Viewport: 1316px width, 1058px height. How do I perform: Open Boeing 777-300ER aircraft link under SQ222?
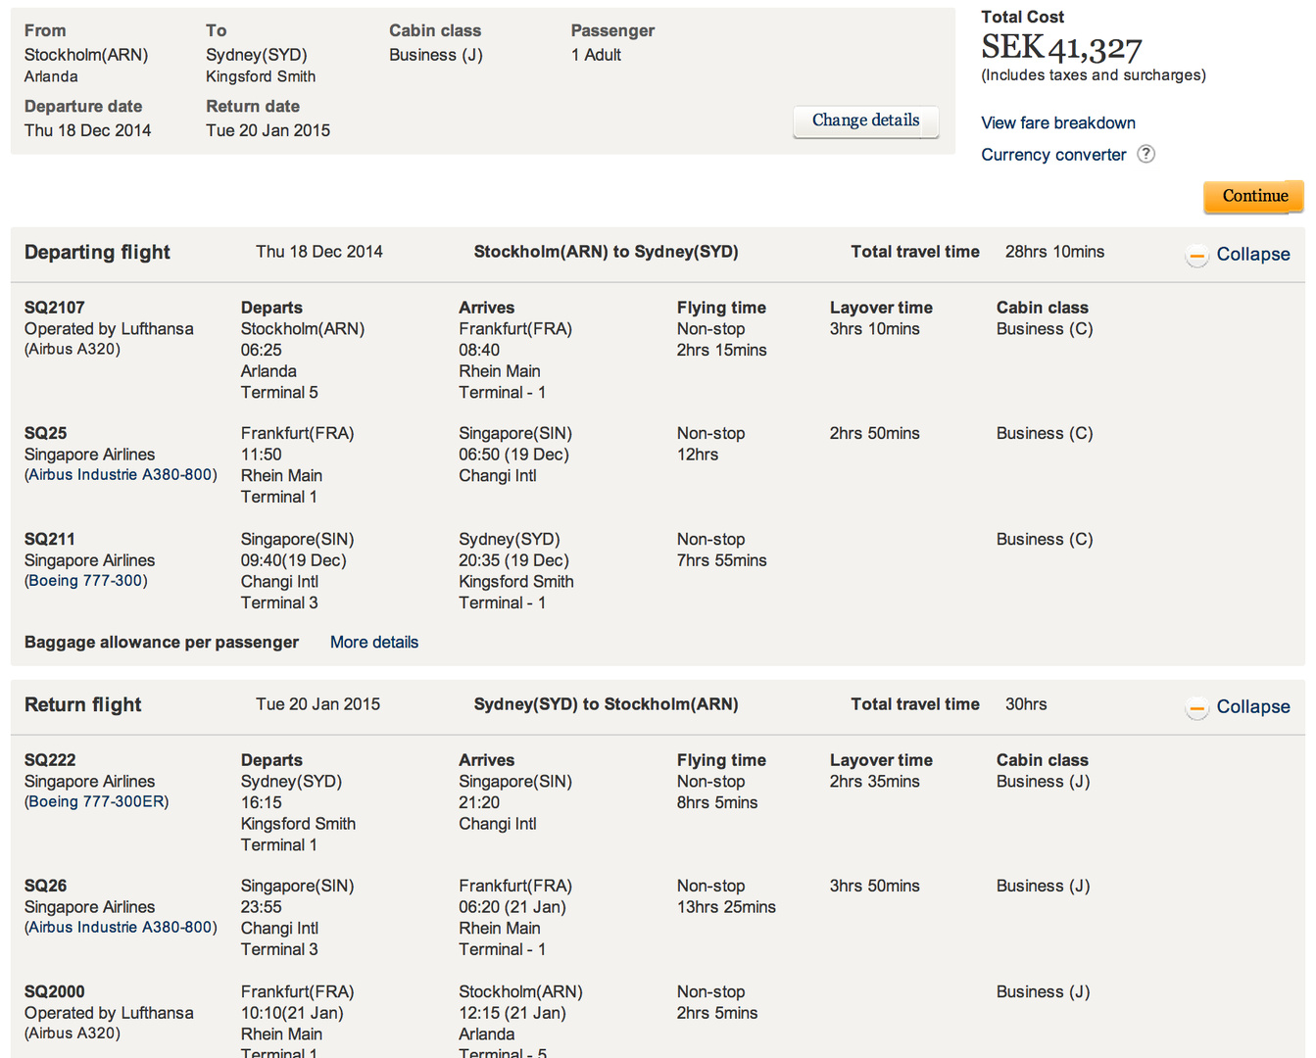tap(97, 802)
